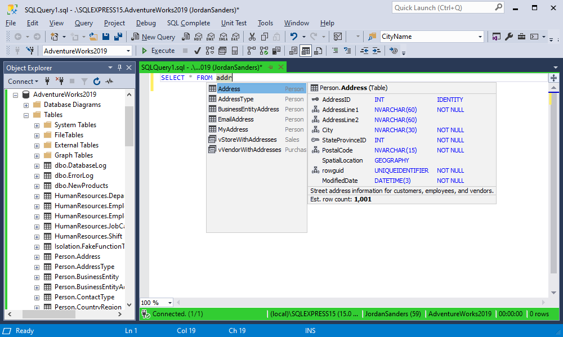Viewport: 563px width, 337px height.
Task: Expand the Person.Address table node
Action: tap(37, 257)
